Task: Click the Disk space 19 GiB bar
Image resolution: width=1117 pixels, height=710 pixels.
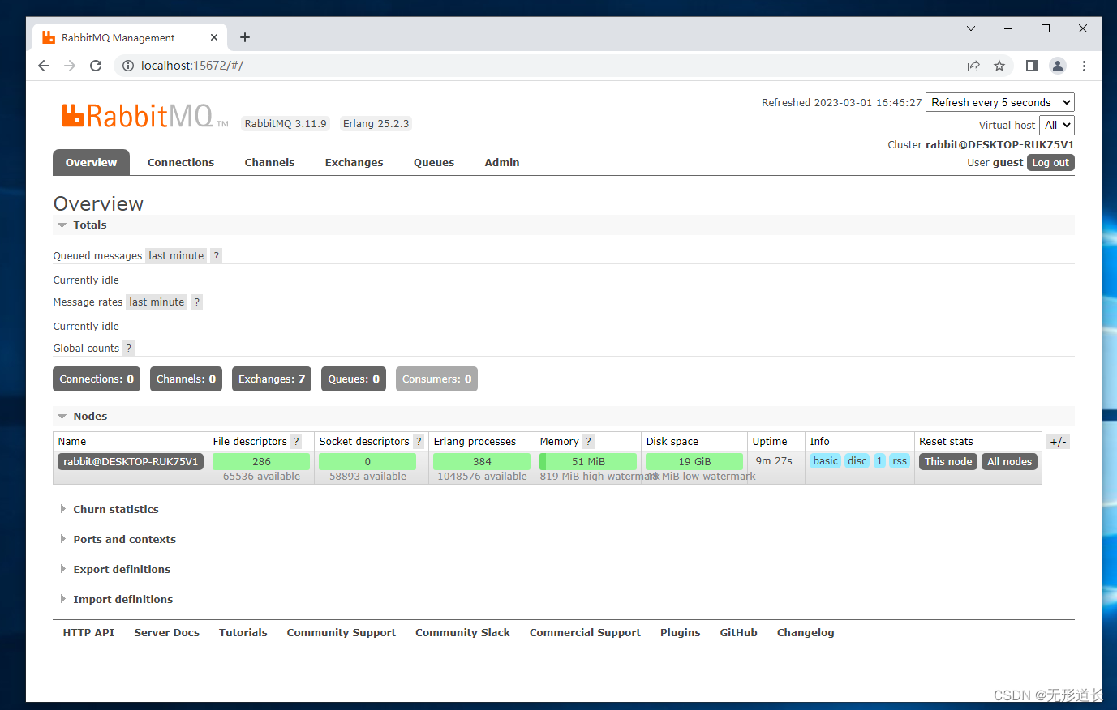Action: pos(694,461)
